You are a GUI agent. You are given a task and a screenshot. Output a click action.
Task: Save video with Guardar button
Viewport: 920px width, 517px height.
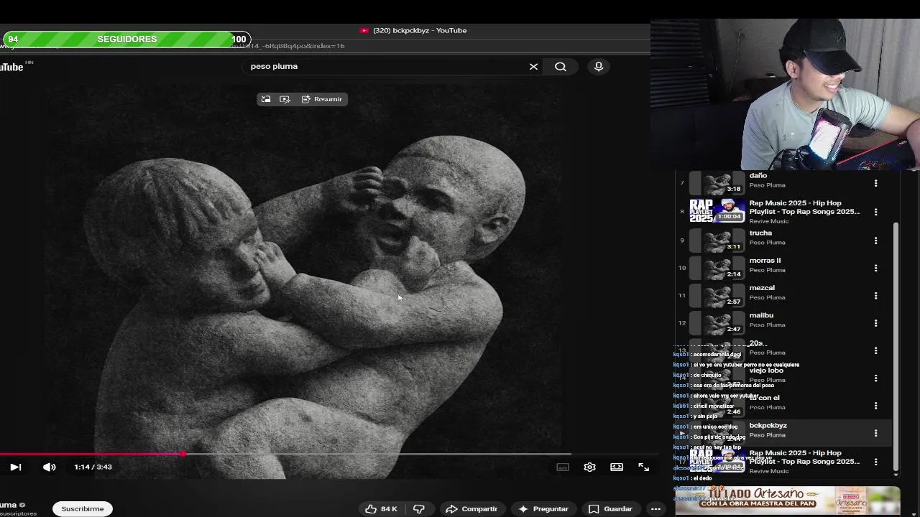611,508
